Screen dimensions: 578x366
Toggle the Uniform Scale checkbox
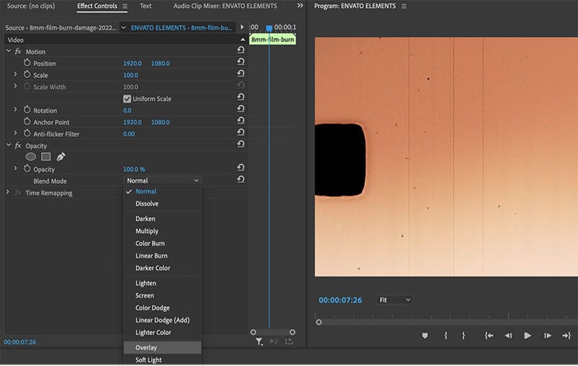coord(127,99)
